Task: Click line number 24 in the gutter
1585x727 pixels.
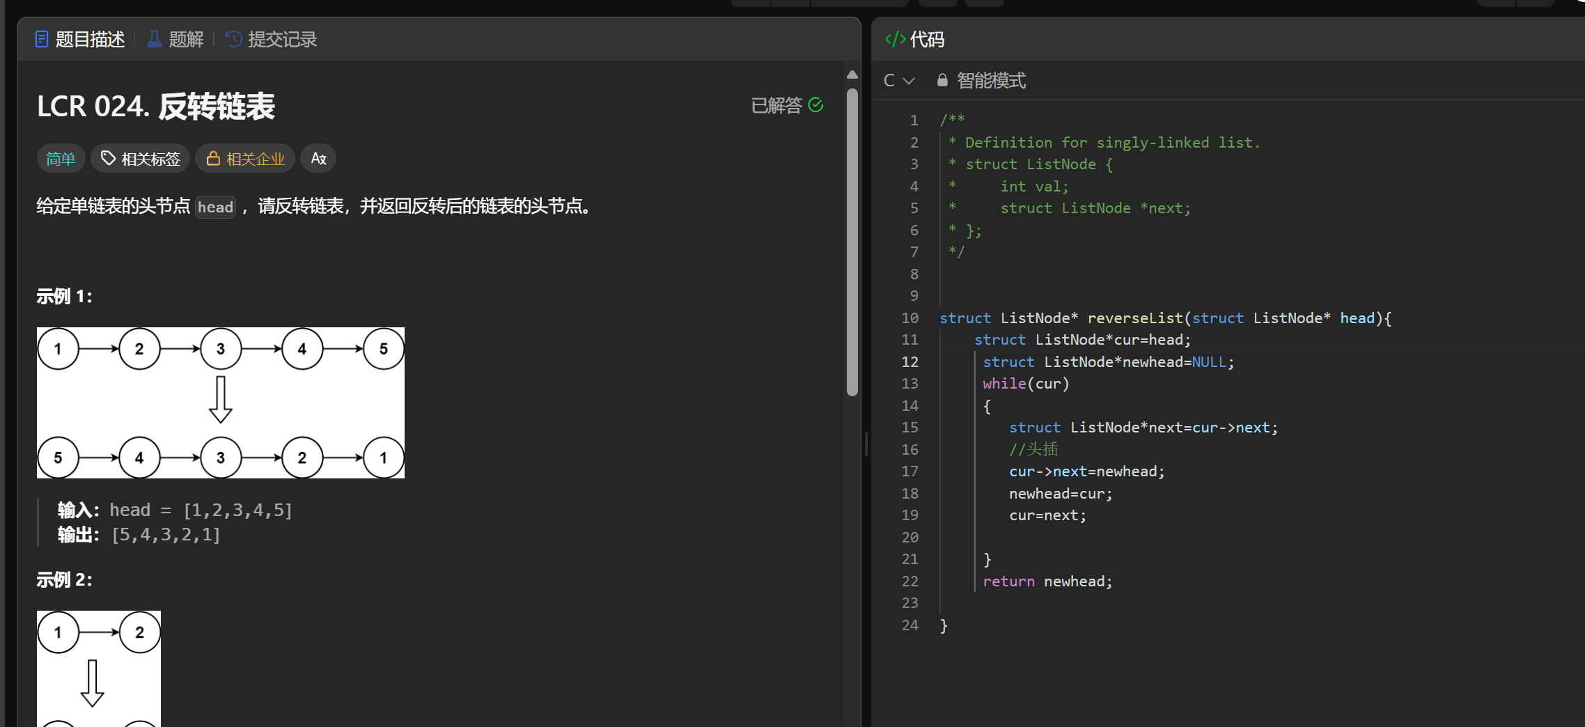Action: click(909, 625)
